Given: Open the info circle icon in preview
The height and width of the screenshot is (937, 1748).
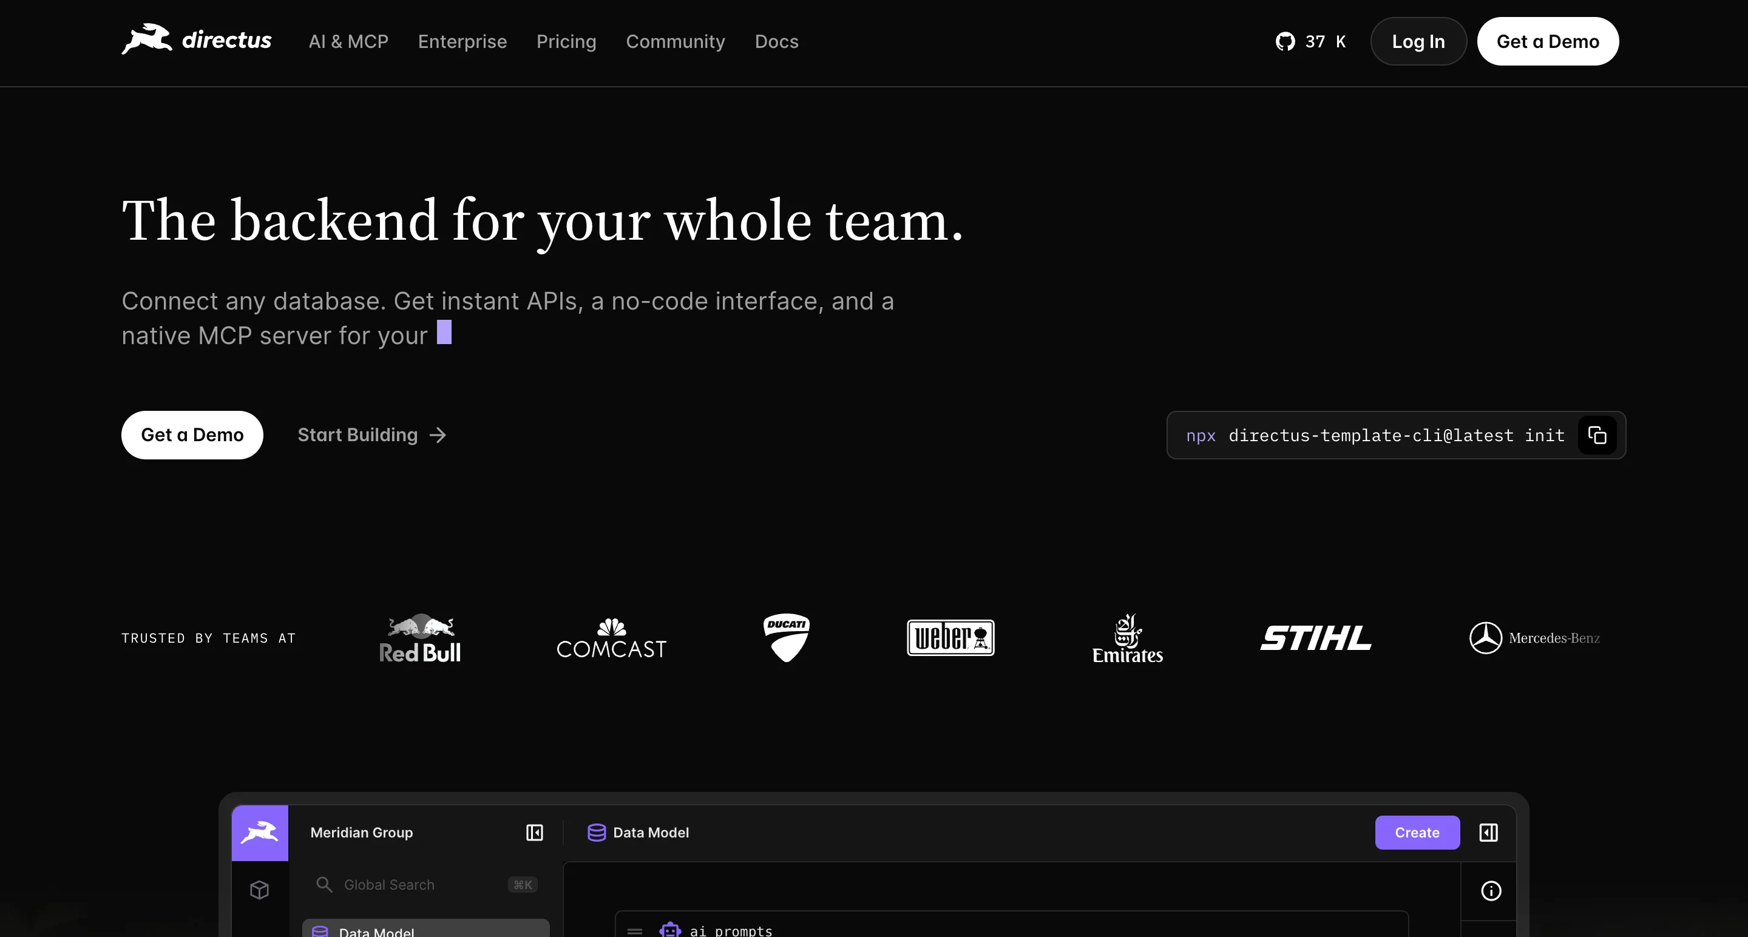Looking at the screenshot, I should click(1491, 891).
